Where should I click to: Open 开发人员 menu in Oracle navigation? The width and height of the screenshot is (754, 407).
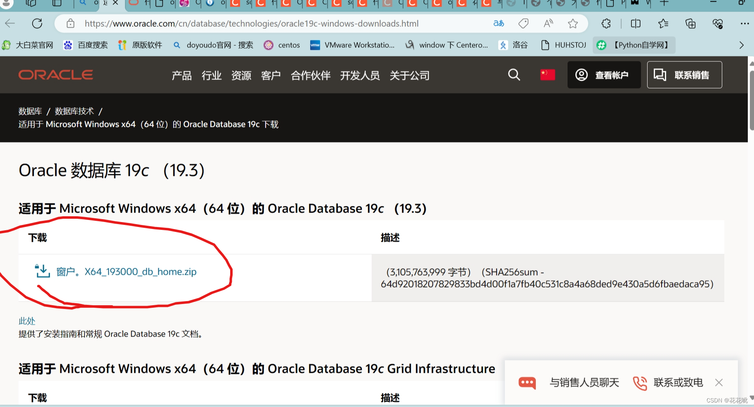[360, 75]
